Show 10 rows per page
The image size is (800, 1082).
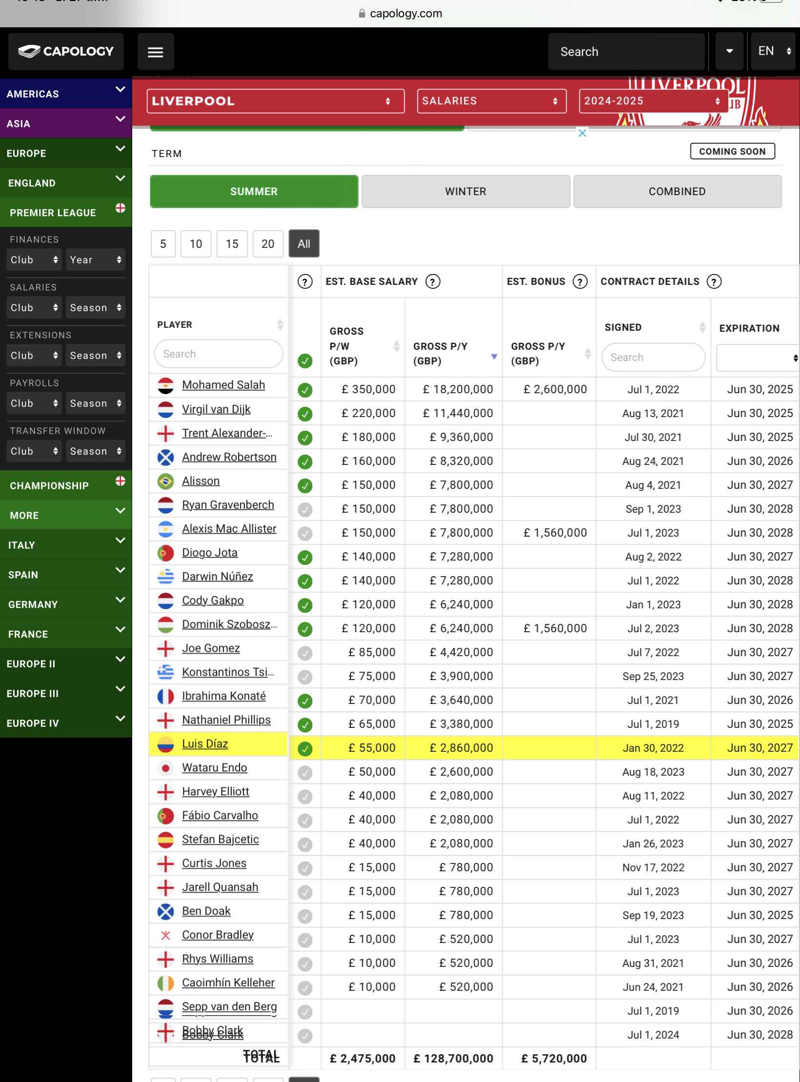pyautogui.click(x=196, y=243)
